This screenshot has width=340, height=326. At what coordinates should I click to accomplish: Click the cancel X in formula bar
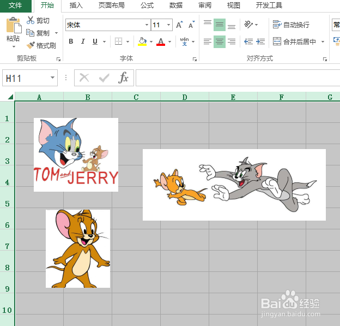point(84,78)
